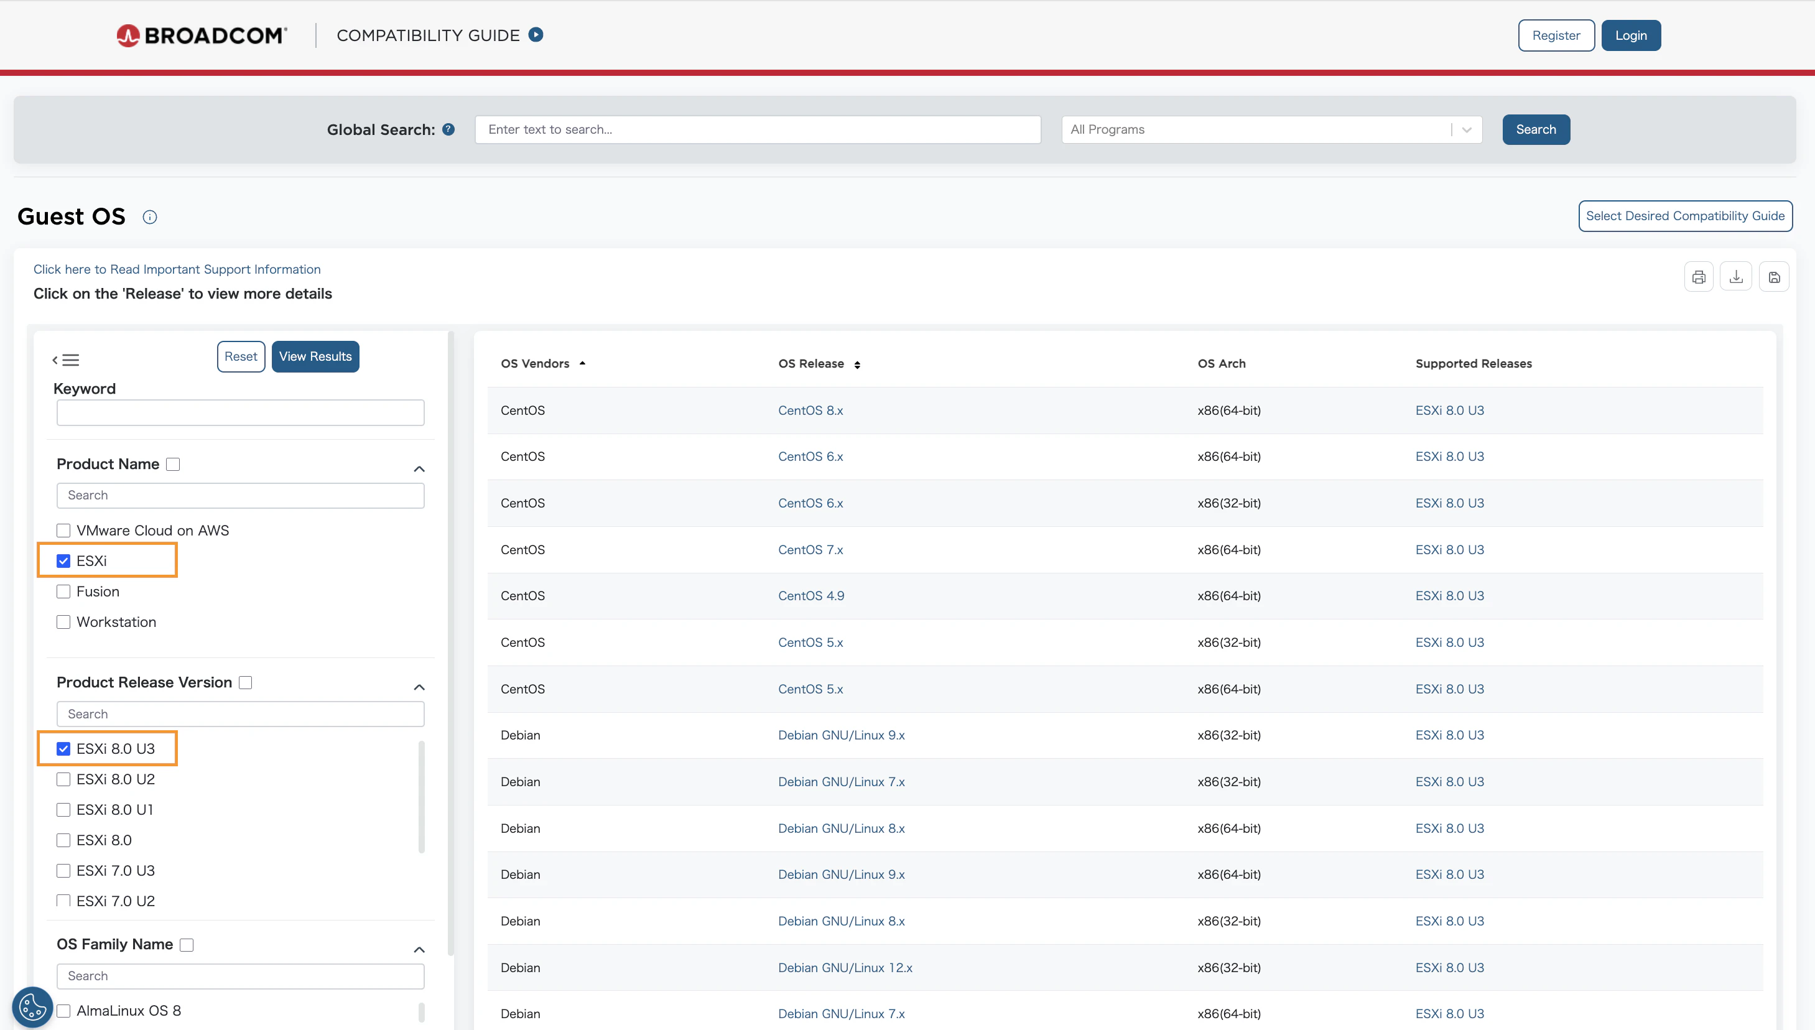The width and height of the screenshot is (1815, 1030).
Task: Click the CentOS vendor cell for CentOS 4.9
Action: pos(522,596)
